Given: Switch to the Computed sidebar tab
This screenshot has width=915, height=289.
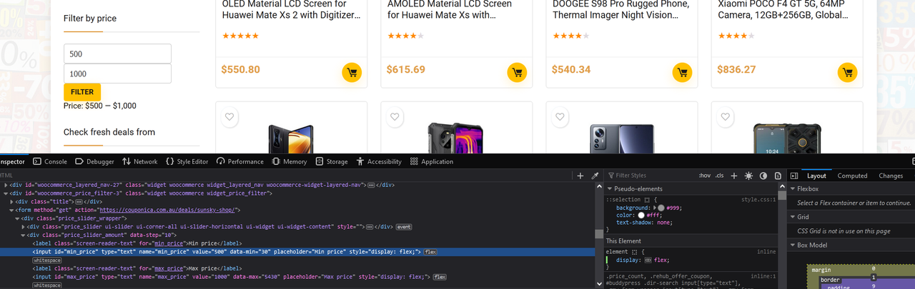Looking at the screenshot, I should [x=852, y=176].
